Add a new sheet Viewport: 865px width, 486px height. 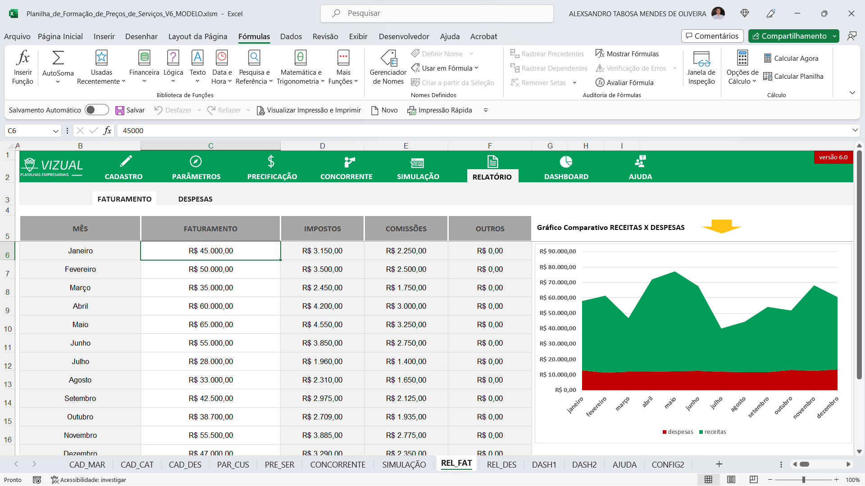click(719, 464)
